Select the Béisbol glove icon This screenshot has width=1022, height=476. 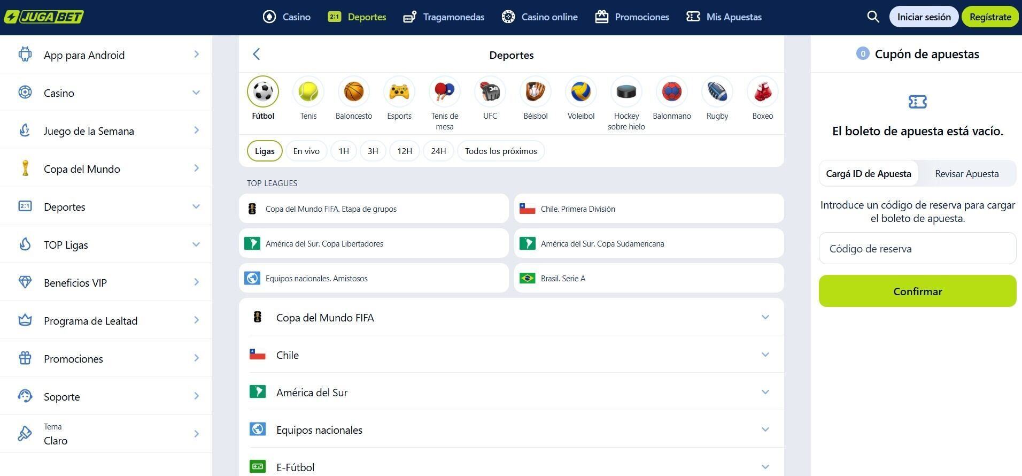tap(536, 91)
